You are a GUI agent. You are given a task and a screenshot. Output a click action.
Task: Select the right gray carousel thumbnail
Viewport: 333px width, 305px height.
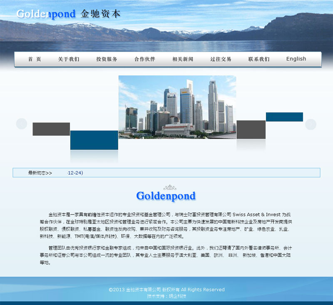pos(251,130)
